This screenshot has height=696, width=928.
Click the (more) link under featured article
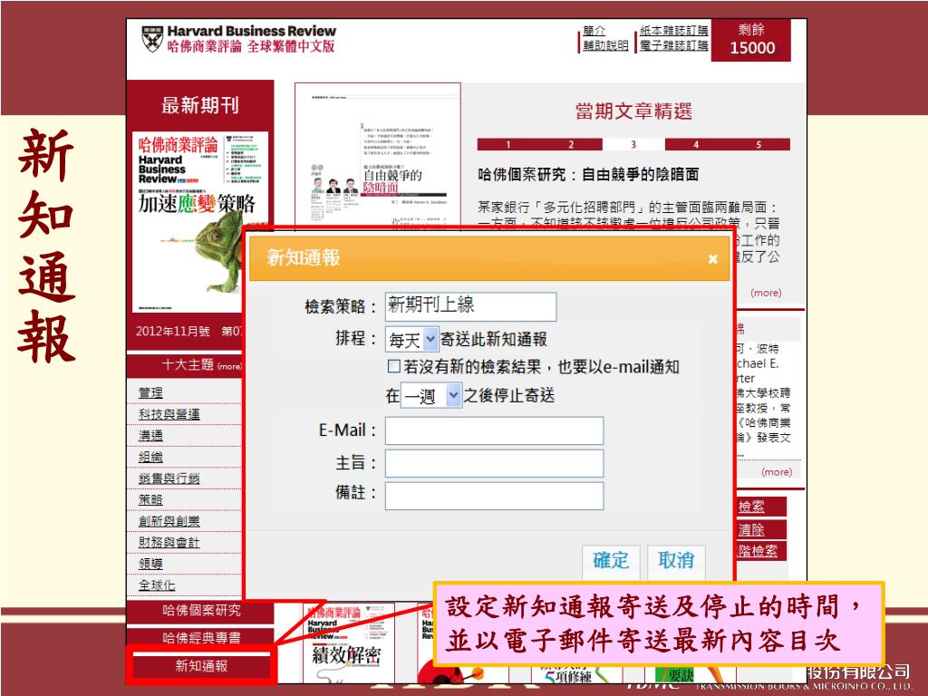pyautogui.click(x=766, y=293)
